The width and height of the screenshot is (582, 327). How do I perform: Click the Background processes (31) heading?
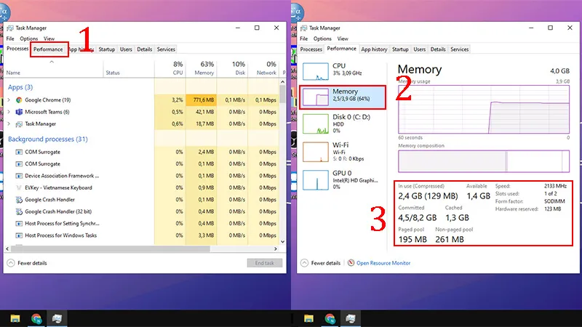pos(48,139)
